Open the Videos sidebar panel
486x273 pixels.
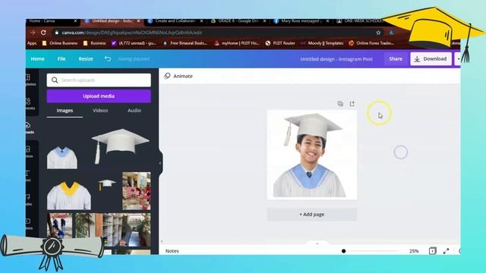(x=29, y=224)
